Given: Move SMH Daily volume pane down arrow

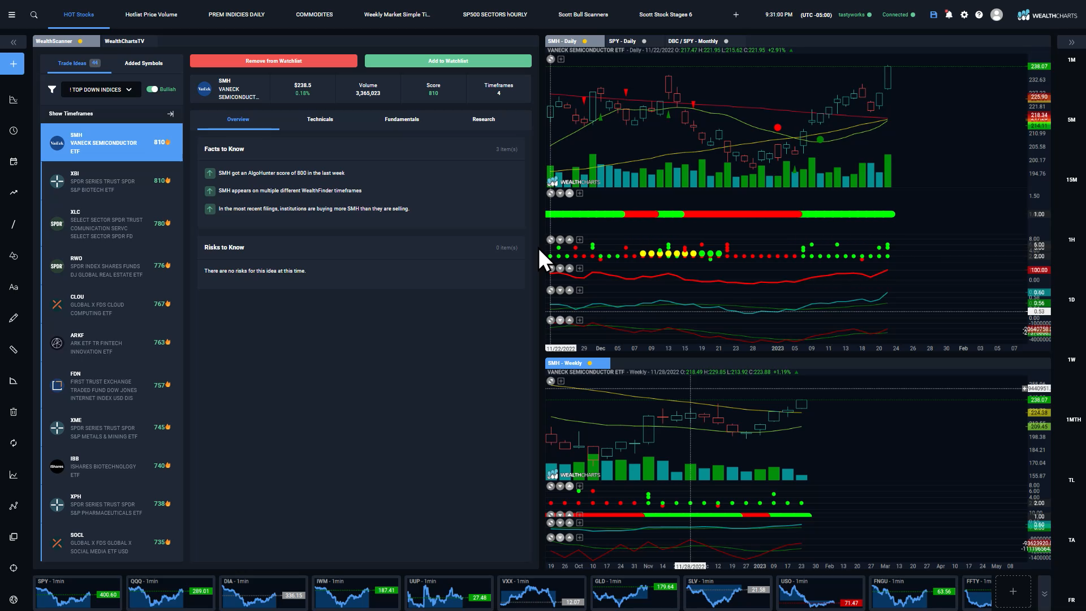Looking at the screenshot, I should [560, 193].
